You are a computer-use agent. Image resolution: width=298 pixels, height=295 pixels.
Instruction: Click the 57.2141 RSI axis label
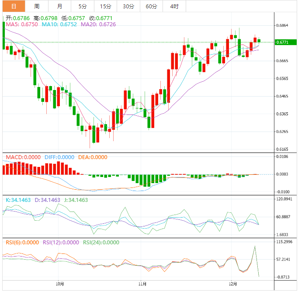click(283, 260)
